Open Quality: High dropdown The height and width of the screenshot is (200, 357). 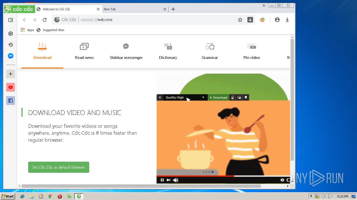click(x=185, y=97)
